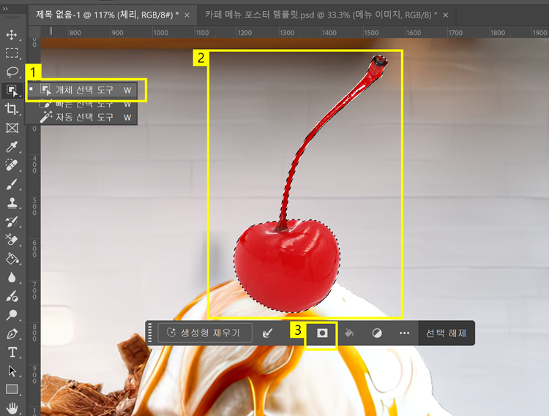Open more options (three dots) in task bar

[404, 333]
